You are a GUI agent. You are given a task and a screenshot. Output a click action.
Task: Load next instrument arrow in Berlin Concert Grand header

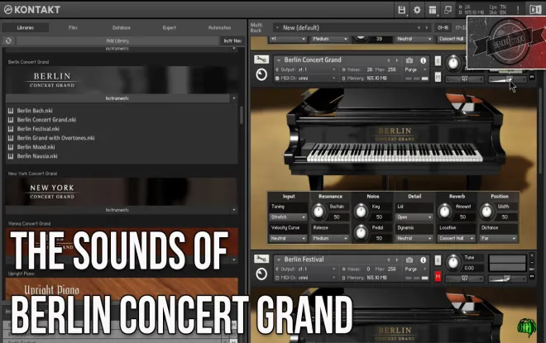click(396, 60)
